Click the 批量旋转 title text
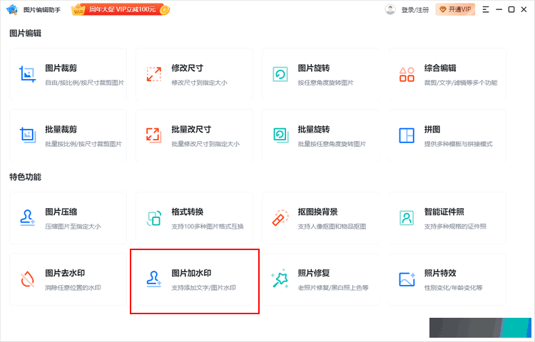Image resolution: width=535 pixels, height=342 pixels. coord(314,130)
